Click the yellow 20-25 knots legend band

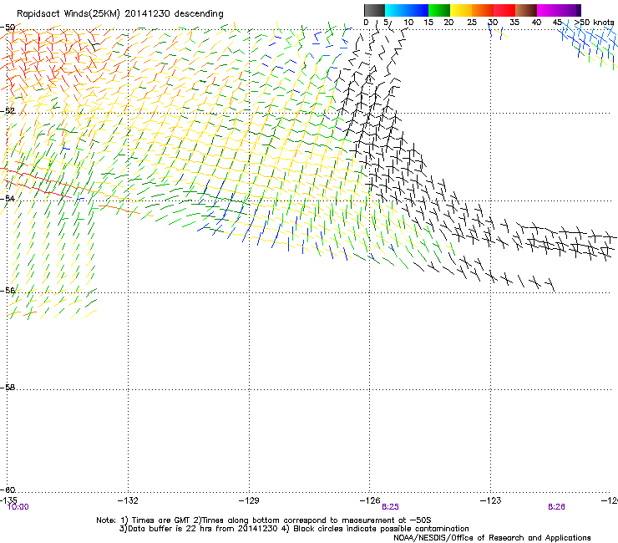click(x=461, y=10)
